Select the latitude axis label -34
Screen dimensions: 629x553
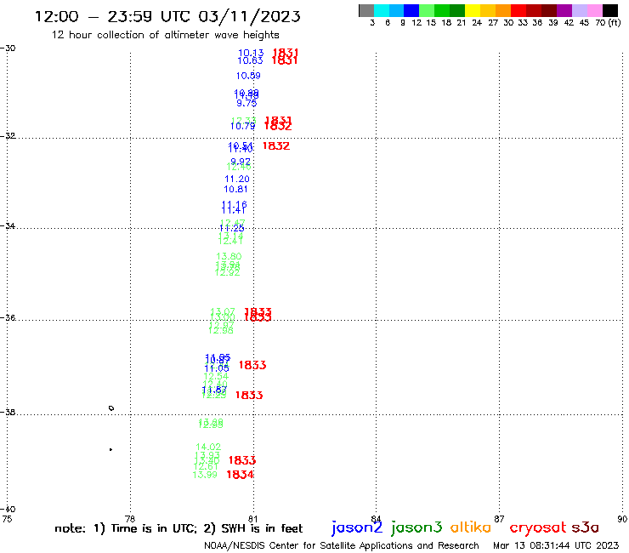[x=8, y=226]
